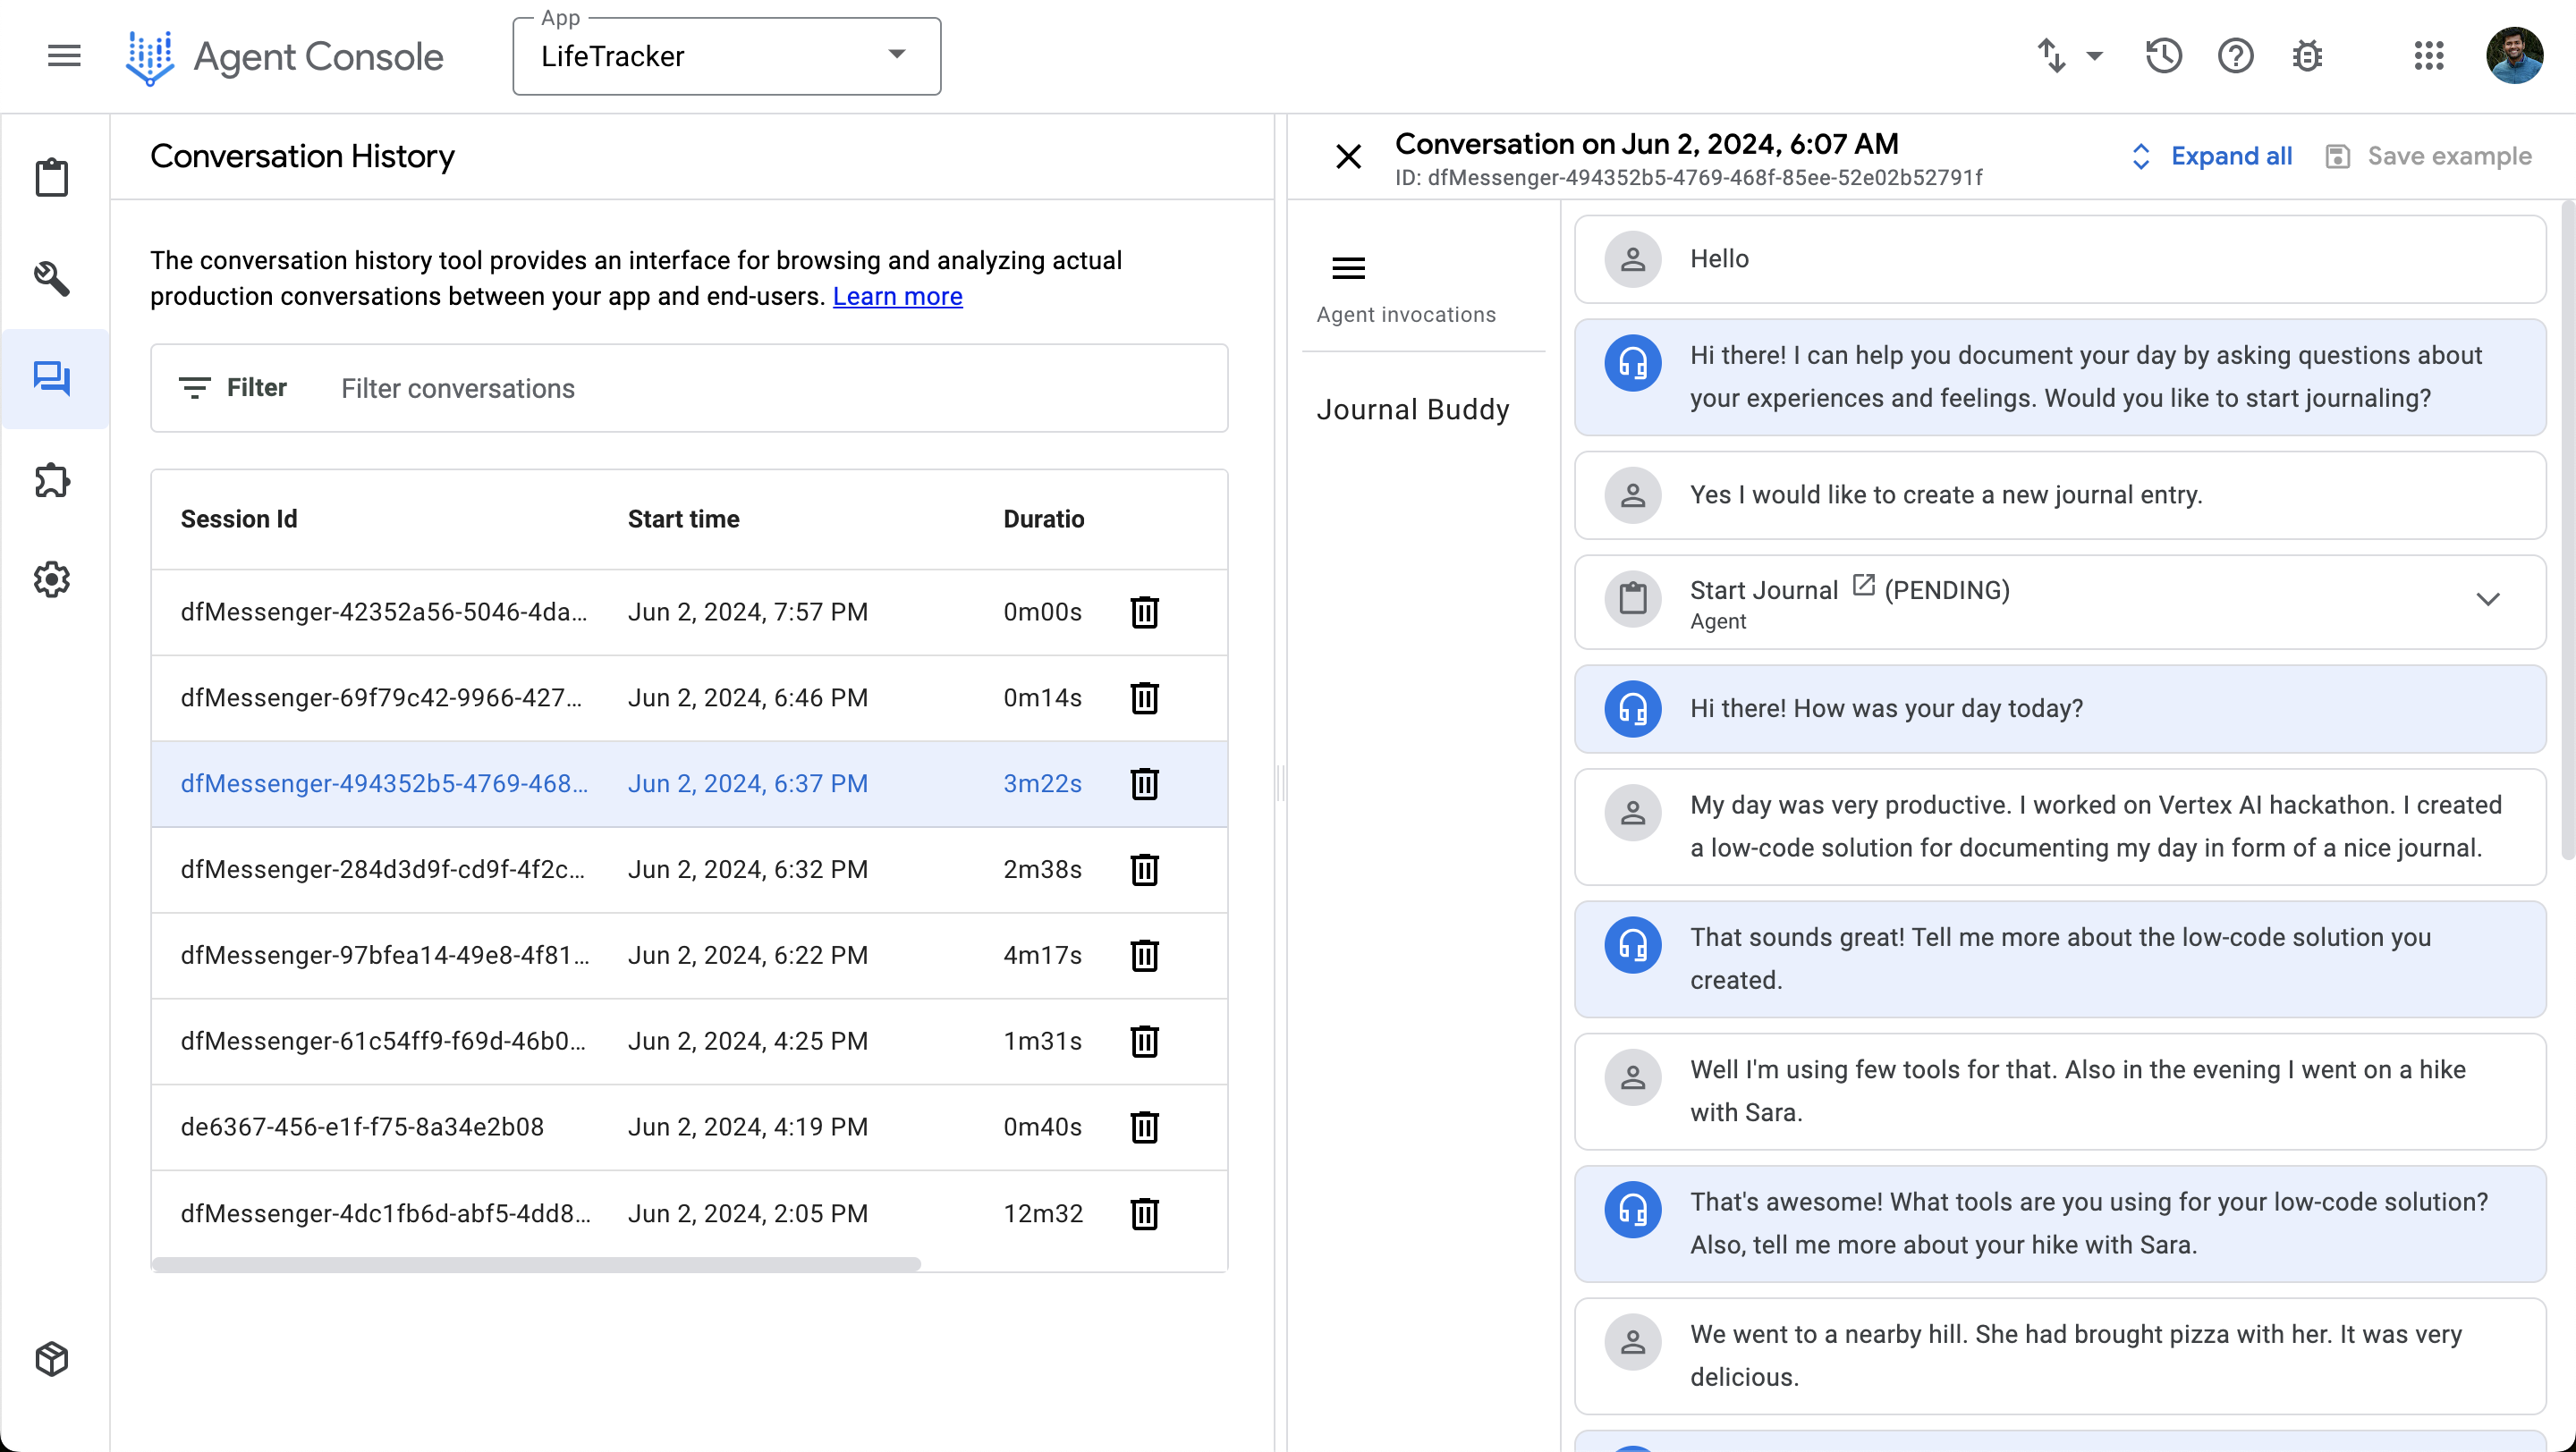Open the LifeTracker app dropdown
The height and width of the screenshot is (1452, 2576).
coord(726,56)
